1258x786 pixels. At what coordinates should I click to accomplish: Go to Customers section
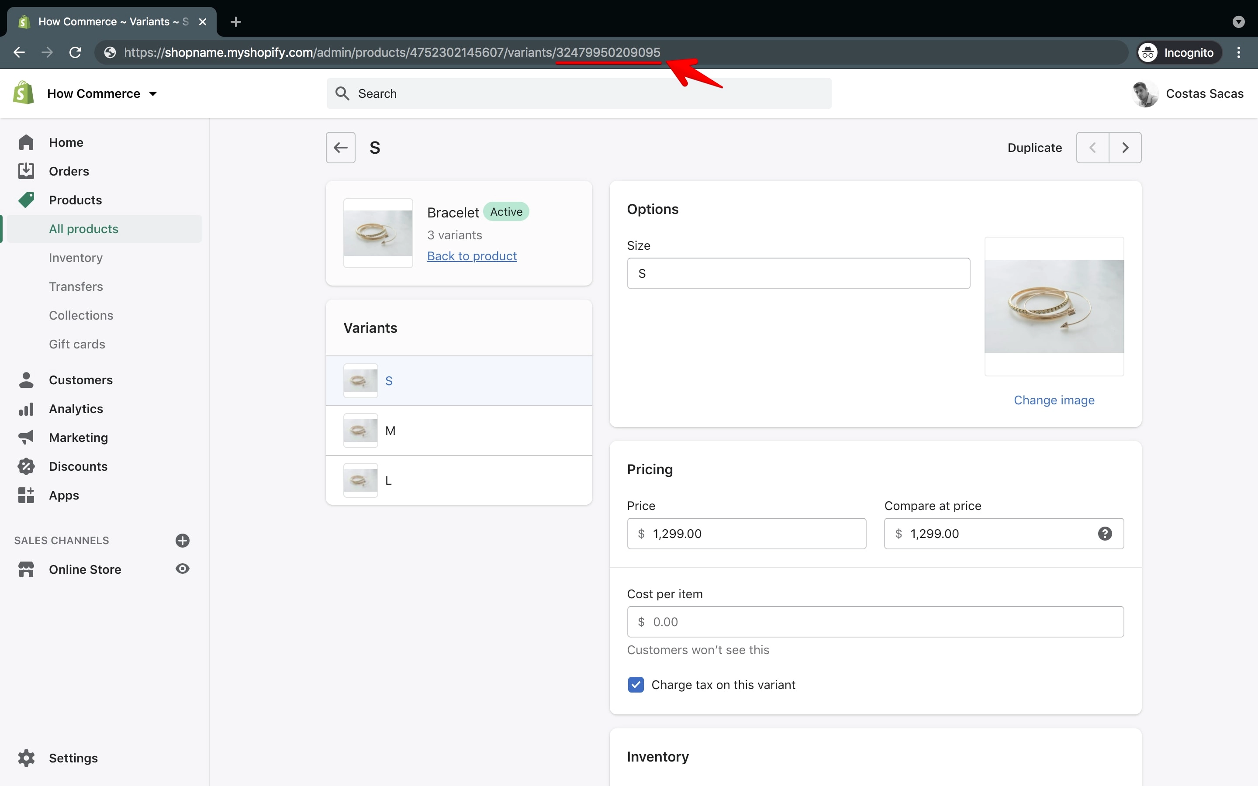(x=80, y=380)
